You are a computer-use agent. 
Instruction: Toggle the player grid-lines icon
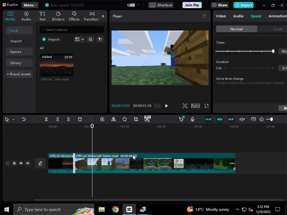tap(158, 106)
